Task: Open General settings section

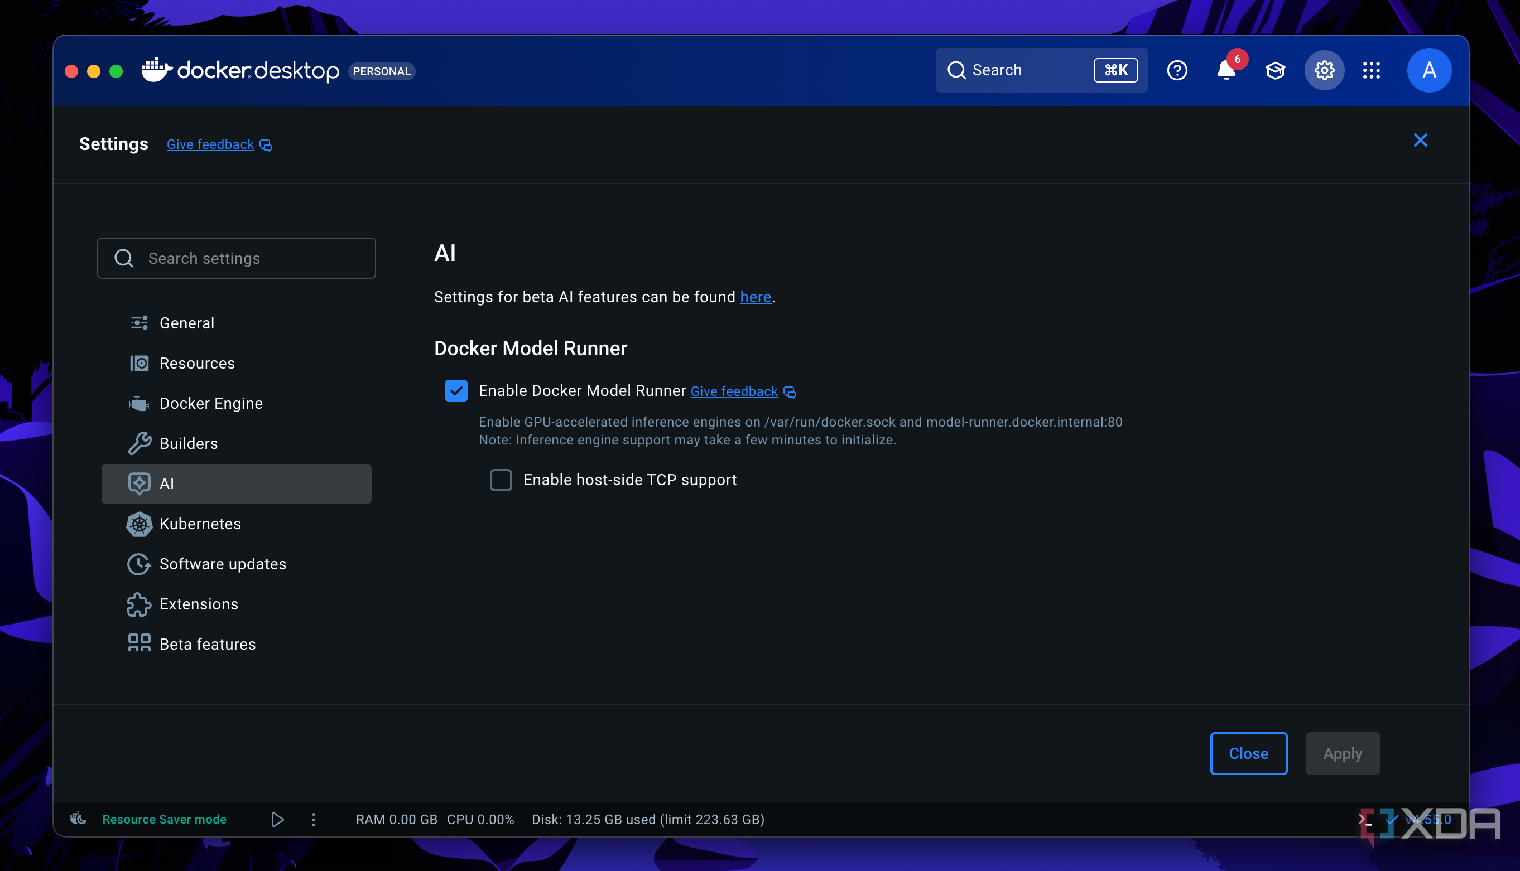Action: (x=237, y=323)
